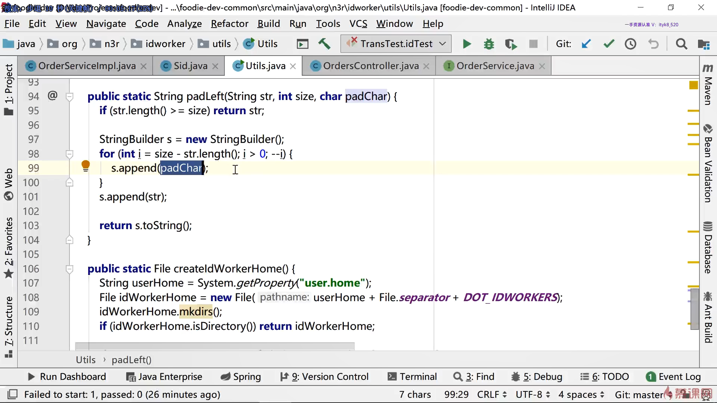This screenshot has height=403, width=717.
Task: Open TransTest.idTest run configuration dropdown
Action: [x=396, y=44]
